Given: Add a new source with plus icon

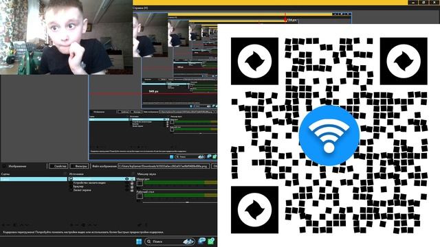Looking at the screenshot, I should [71, 225].
